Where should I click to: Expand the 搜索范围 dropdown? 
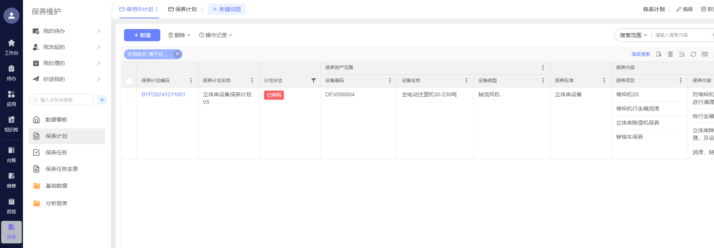pyautogui.click(x=633, y=35)
